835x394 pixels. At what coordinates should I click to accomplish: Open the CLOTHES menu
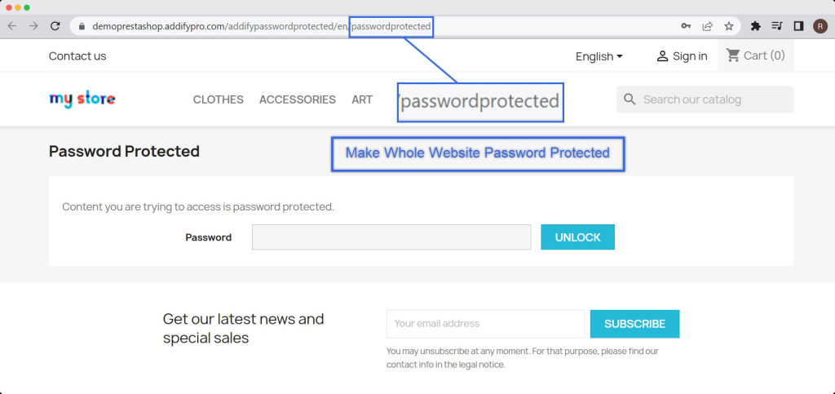pos(218,100)
